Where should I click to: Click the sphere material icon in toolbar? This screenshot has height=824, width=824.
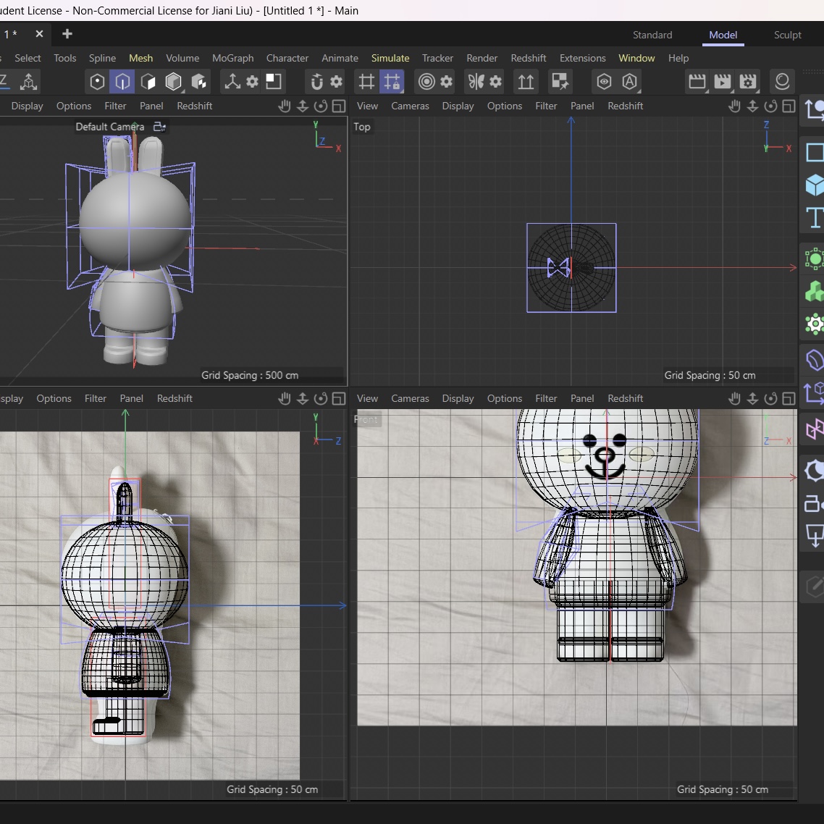click(x=782, y=81)
